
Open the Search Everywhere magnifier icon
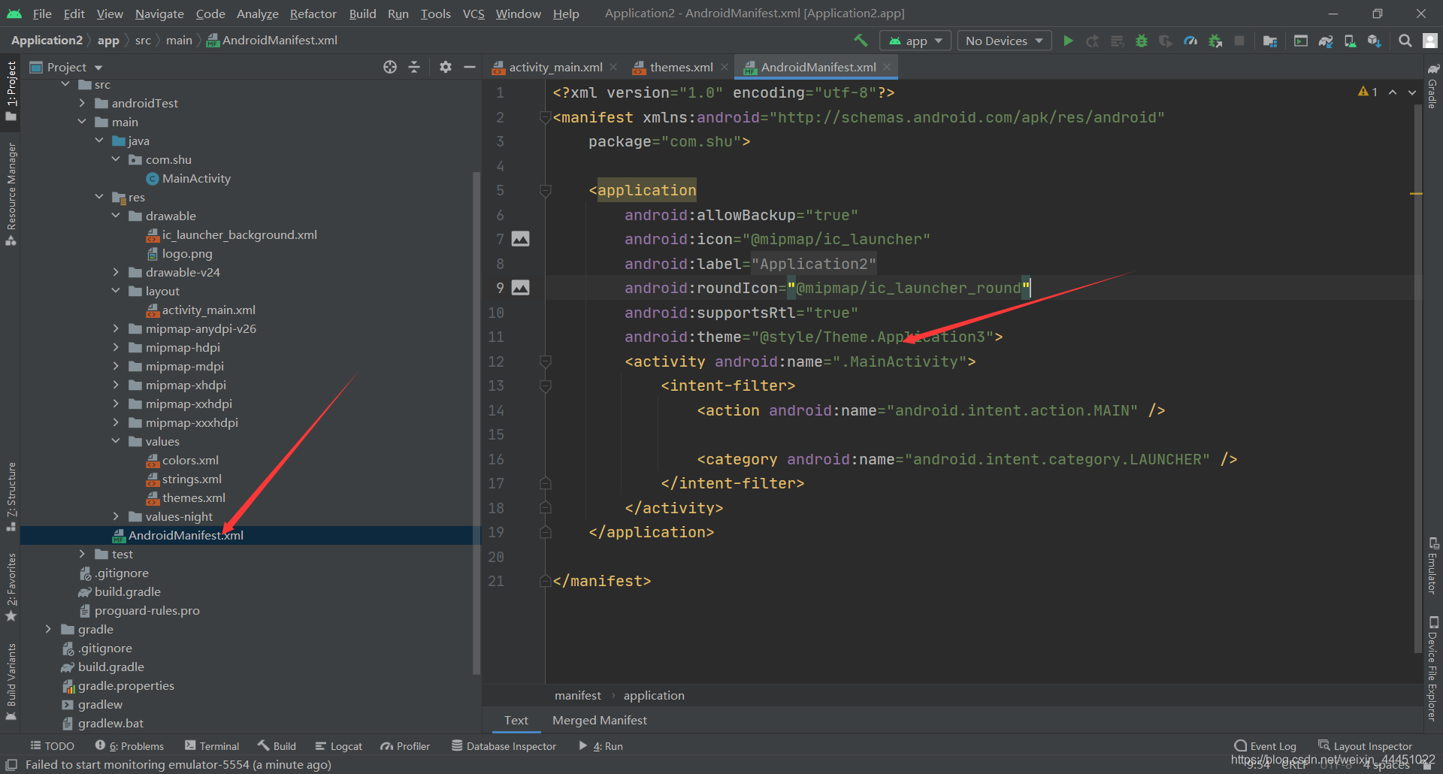pos(1405,41)
